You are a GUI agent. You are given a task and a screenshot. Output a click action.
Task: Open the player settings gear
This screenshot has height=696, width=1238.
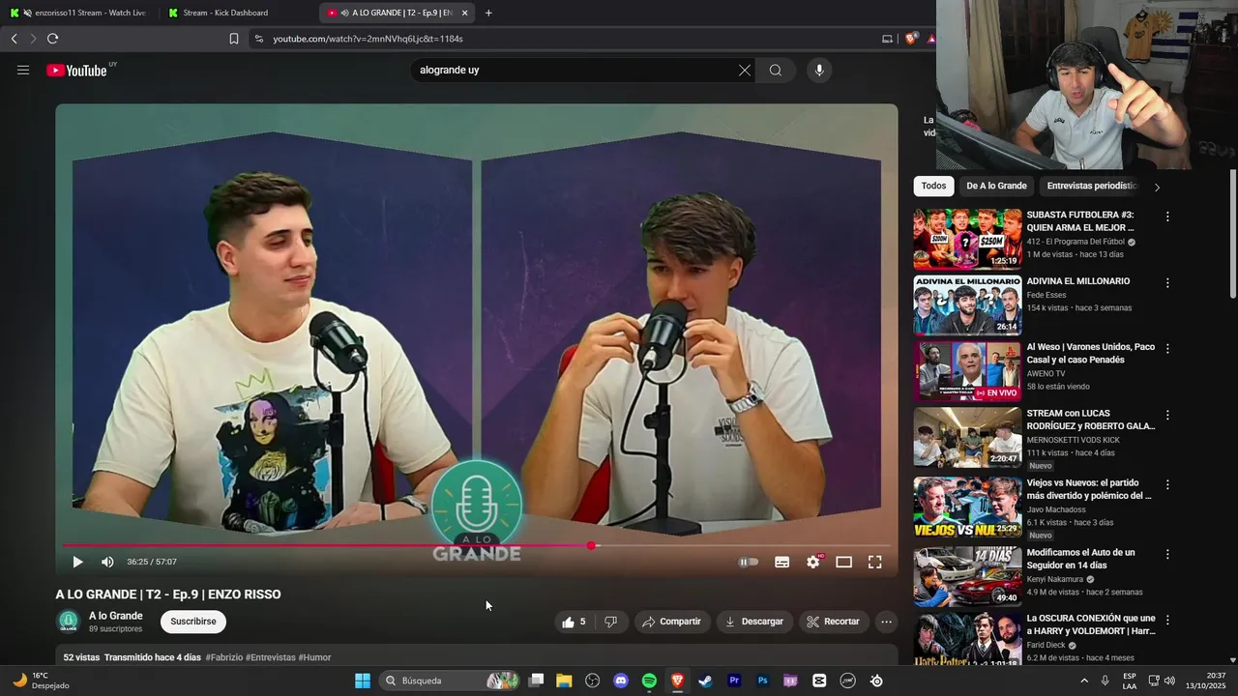click(813, 562)
